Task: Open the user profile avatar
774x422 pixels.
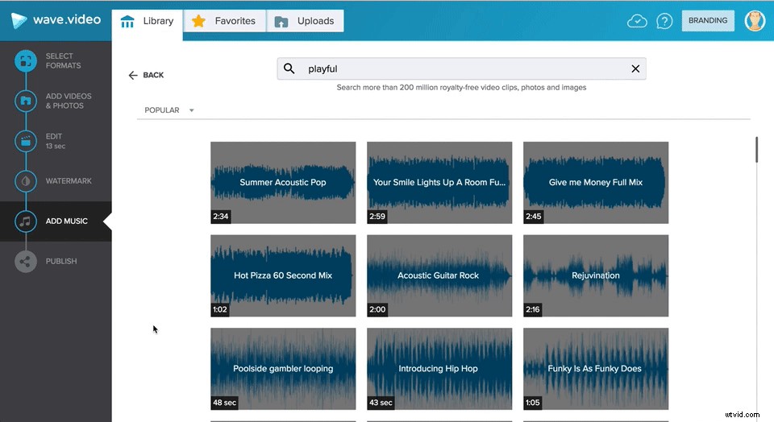Action: pos(755,21)
